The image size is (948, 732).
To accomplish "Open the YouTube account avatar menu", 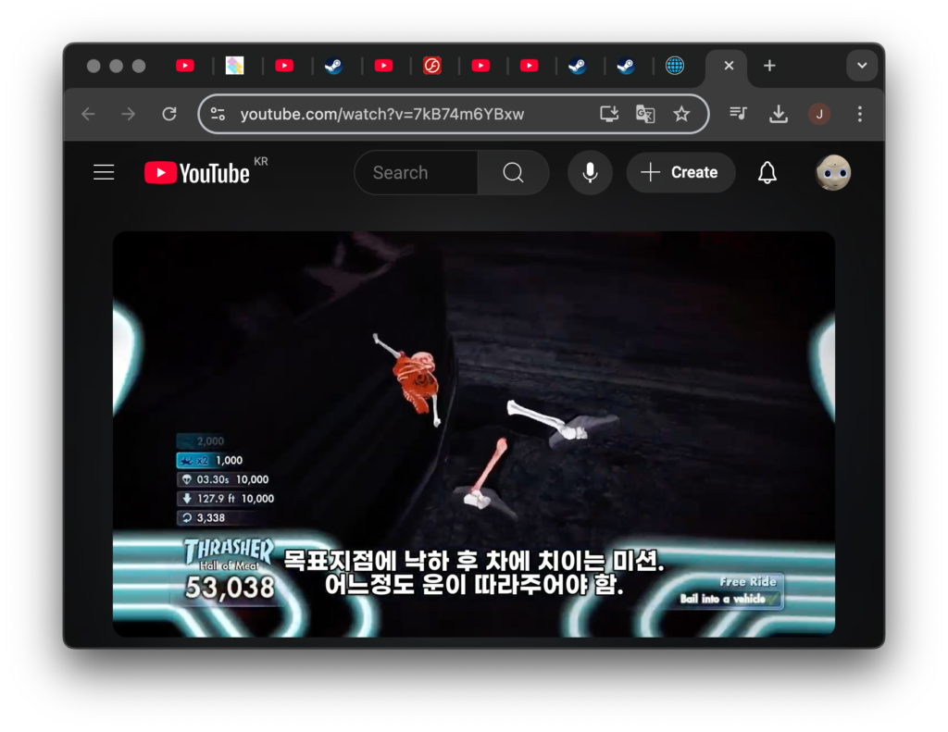I will point(832,173).
